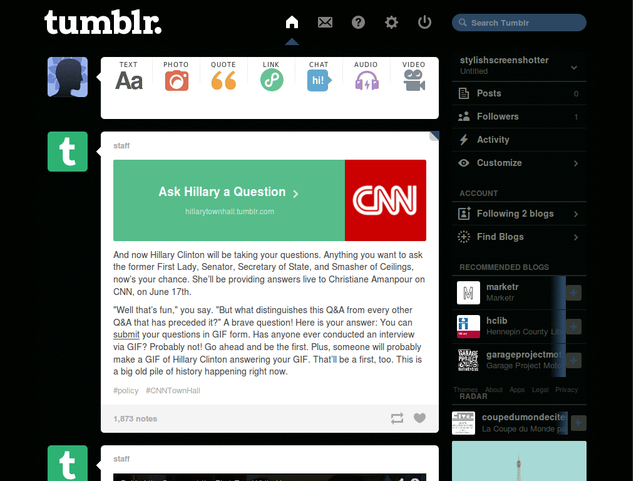
Task: Create a new Photo post
Action: (176, 76)
